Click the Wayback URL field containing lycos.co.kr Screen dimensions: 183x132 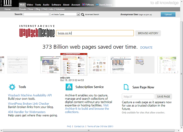click(95, 33)
